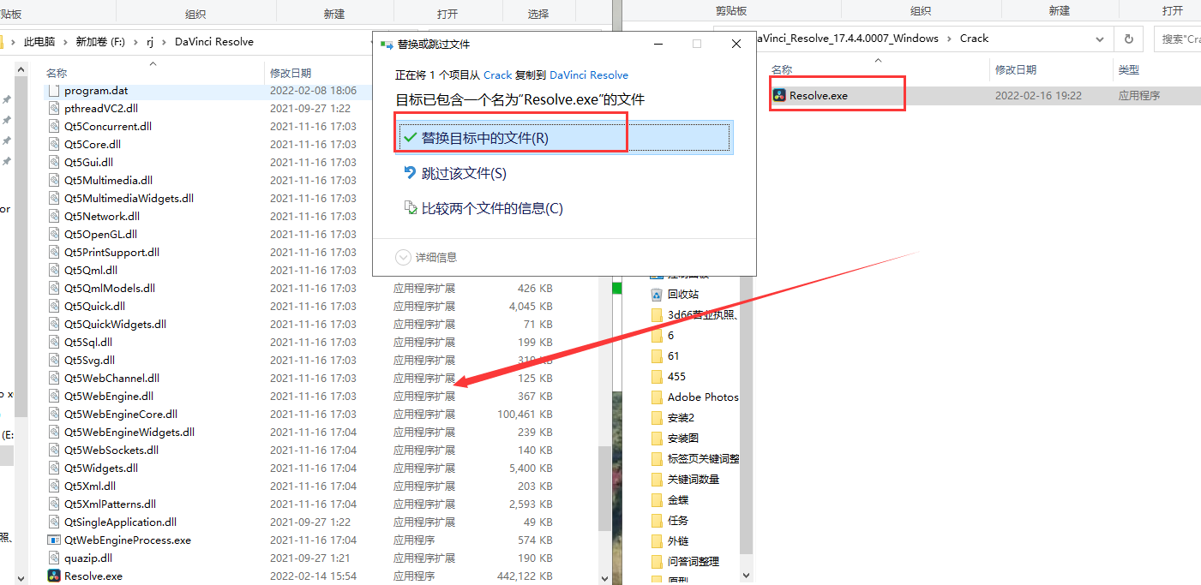This screenshot has width=1201, height=585.
Task: Choose 跳过该文件(S) to skip this file
Action: (x=464, y=174)
